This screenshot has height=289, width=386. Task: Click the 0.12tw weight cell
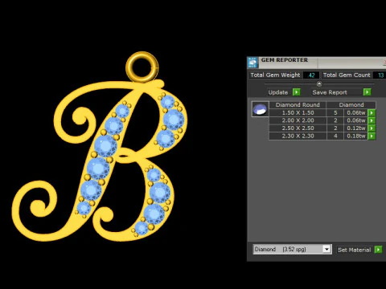point(355,128)
